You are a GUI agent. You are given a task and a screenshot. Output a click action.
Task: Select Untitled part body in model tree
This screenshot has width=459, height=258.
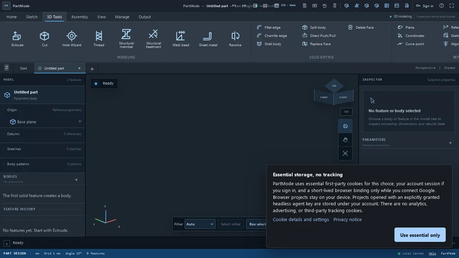43,95
